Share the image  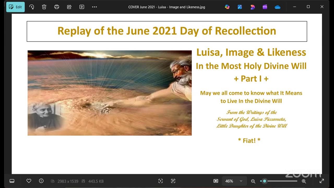69,7
